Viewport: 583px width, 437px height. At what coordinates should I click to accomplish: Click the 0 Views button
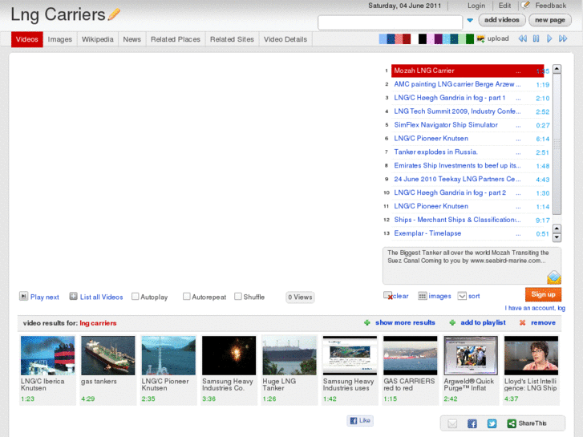[300, 297]
